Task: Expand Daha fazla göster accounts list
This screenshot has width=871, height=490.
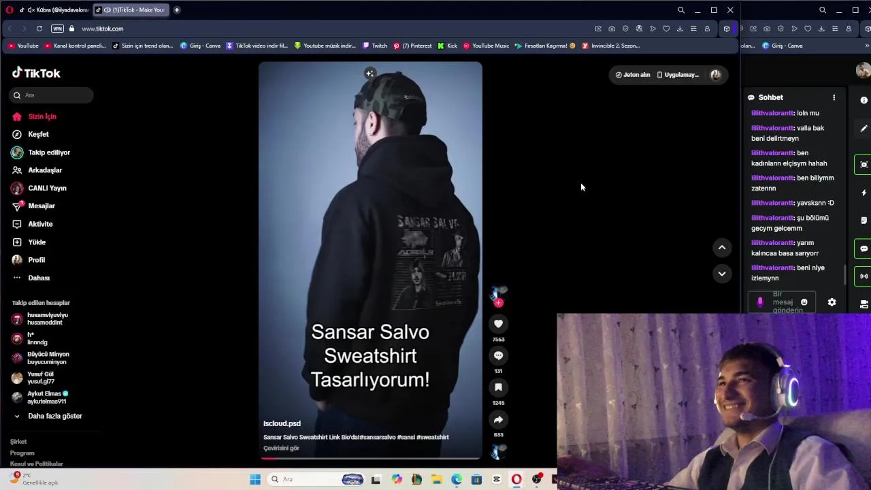Action: point(48,416)
